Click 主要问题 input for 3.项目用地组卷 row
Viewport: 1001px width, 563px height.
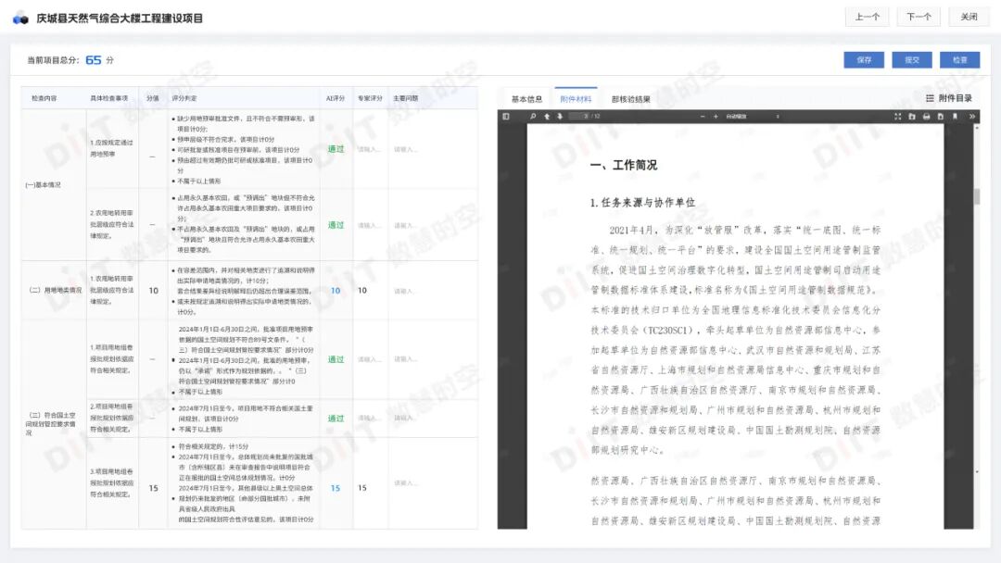(x=406, y=482)
